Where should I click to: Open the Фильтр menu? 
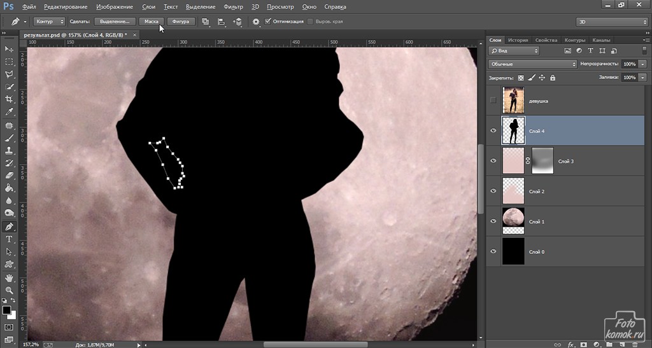pos(234,6)
